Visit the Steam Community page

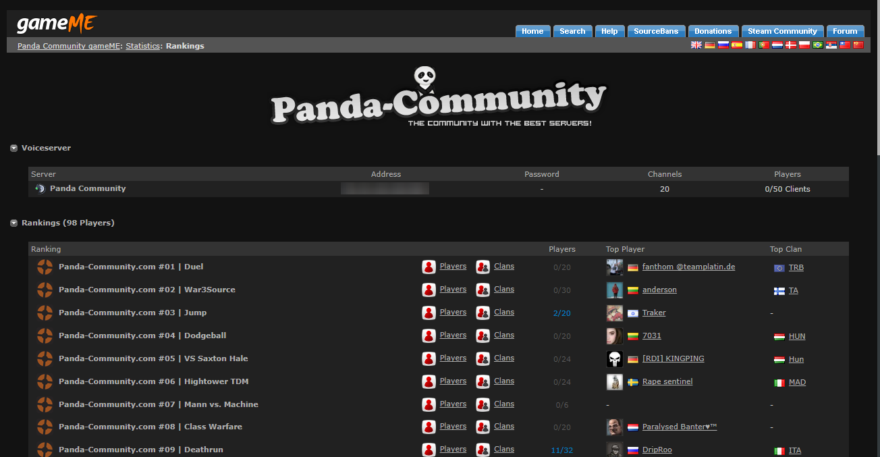coord(782,30)
